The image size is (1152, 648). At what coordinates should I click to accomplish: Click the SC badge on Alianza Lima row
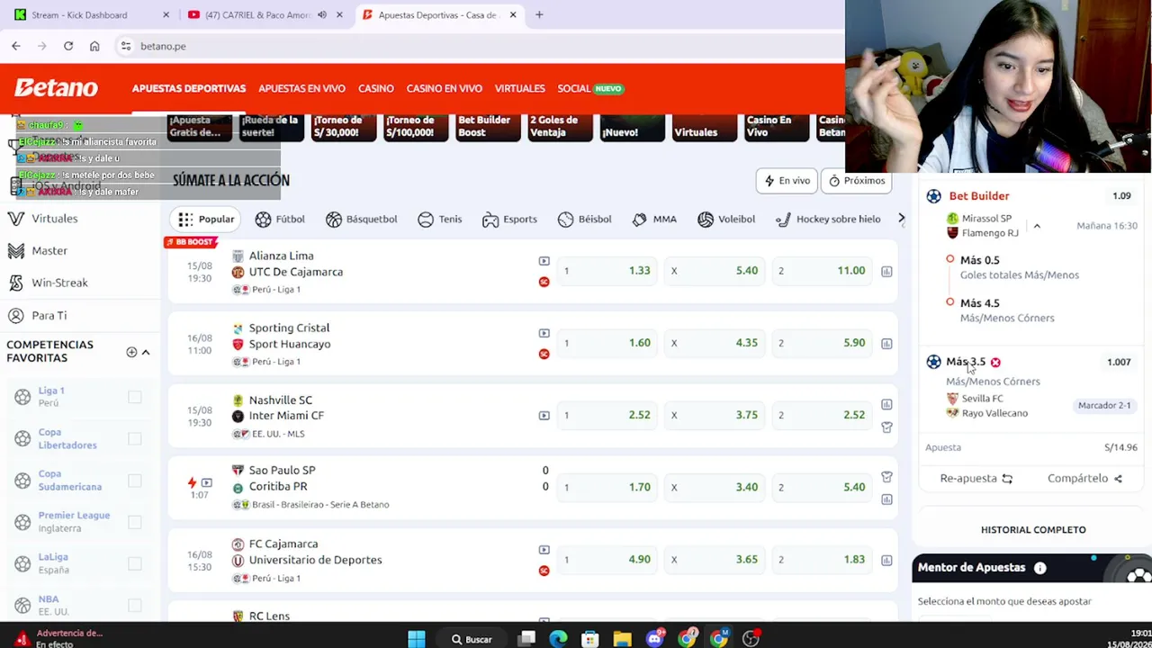tap(544, 282)
